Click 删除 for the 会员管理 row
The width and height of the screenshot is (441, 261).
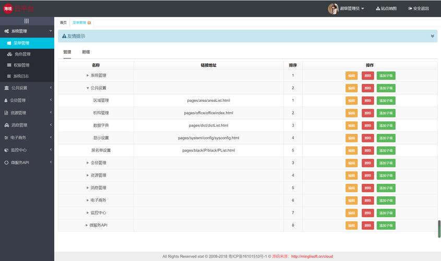[x=367, y=163]
